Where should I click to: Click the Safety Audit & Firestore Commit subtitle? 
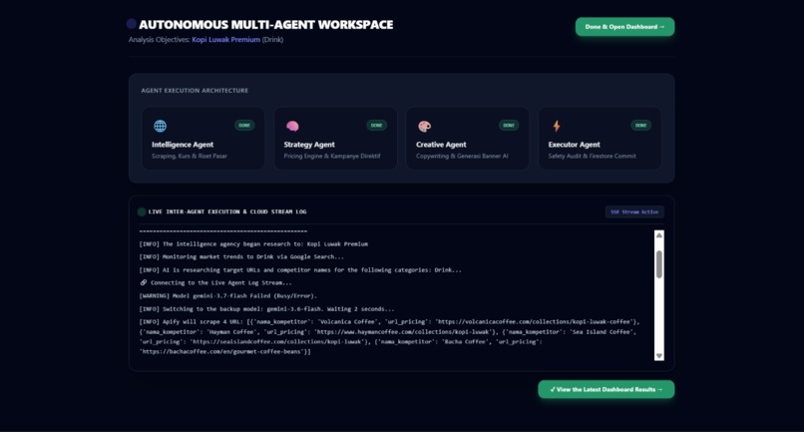tap(593, 156)
